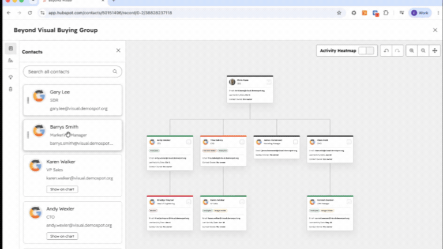Show Karen Walker on chart
This screenshot has height=249, width=443.
pos(62,189)
